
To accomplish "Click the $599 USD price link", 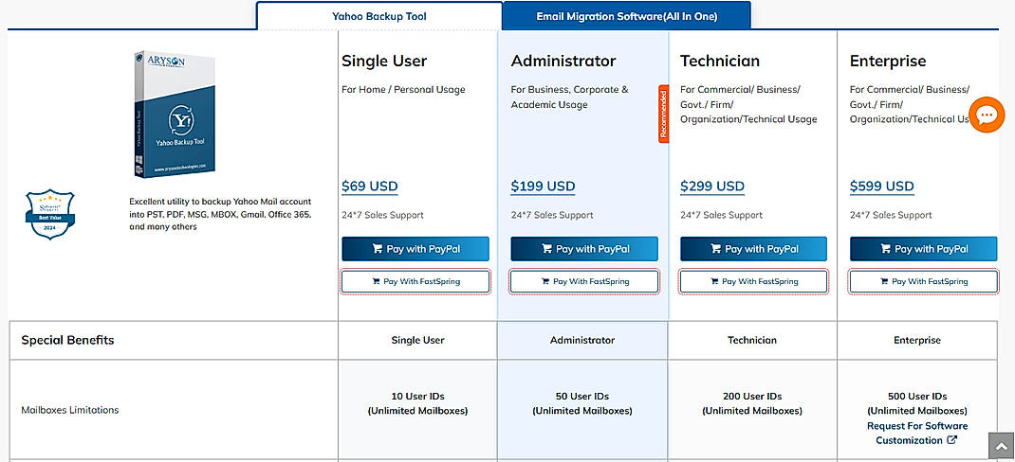I will [x=881, y=187].
